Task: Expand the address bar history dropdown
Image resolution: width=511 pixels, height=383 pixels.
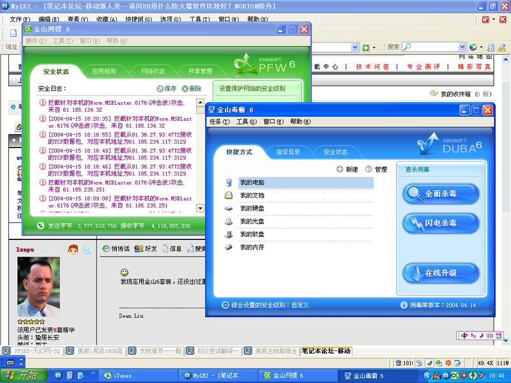Action: pos(355,47)
